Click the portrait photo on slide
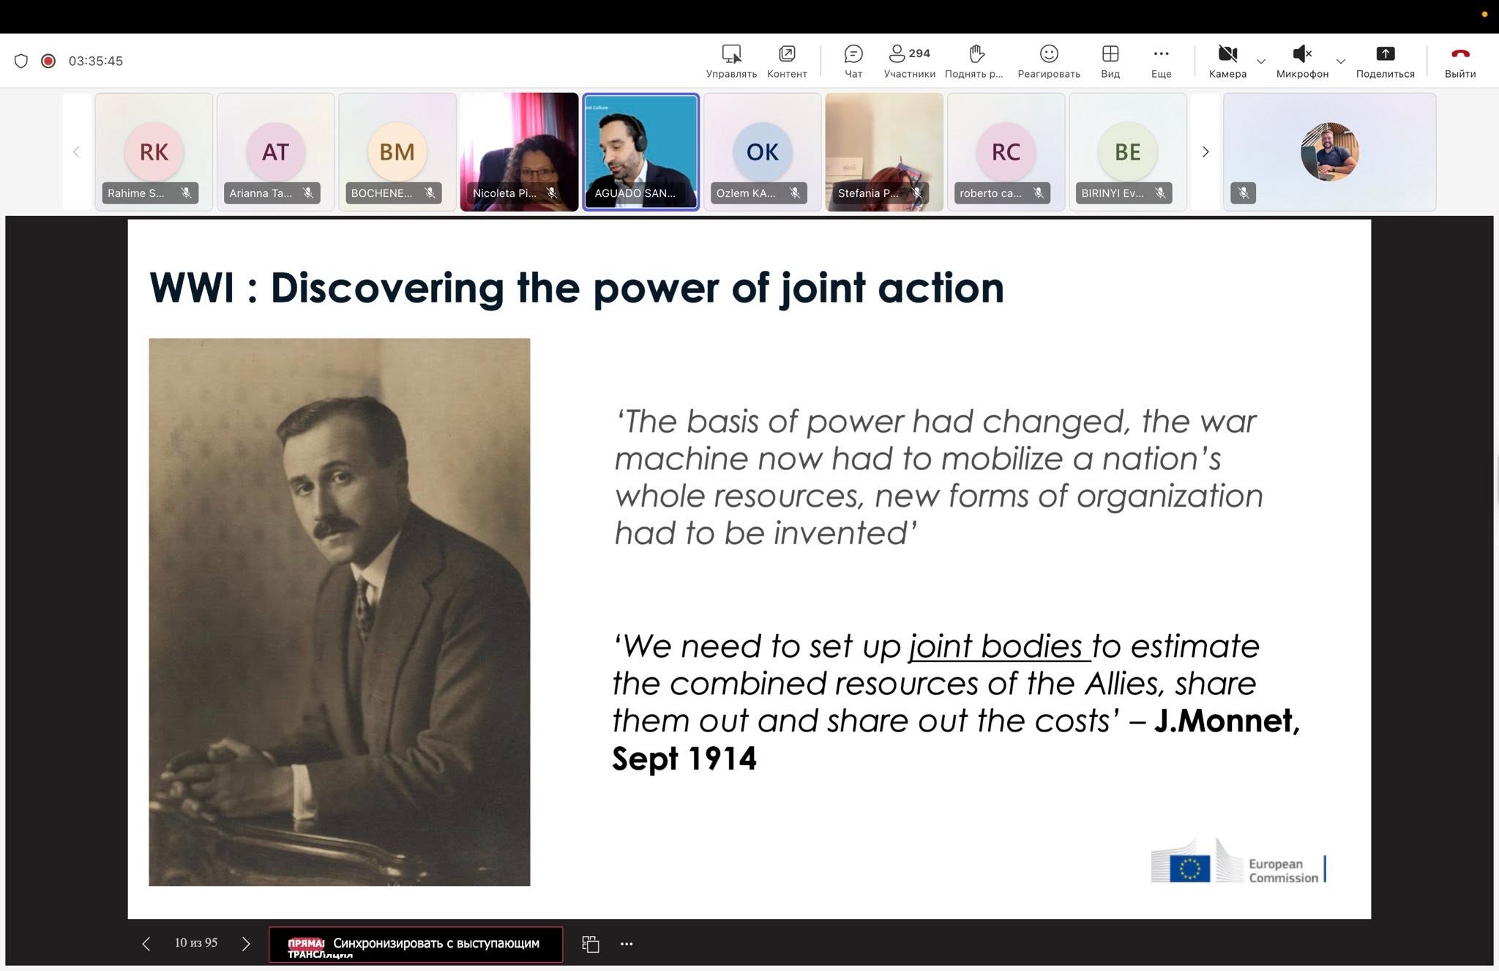Viewport: 1499px width, 971px height. pos(340,612)
